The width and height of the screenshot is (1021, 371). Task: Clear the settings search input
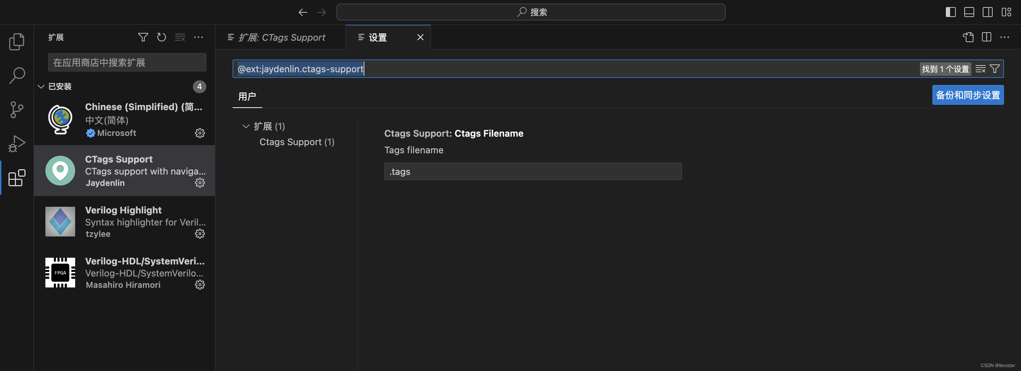[x=980, y=69]
